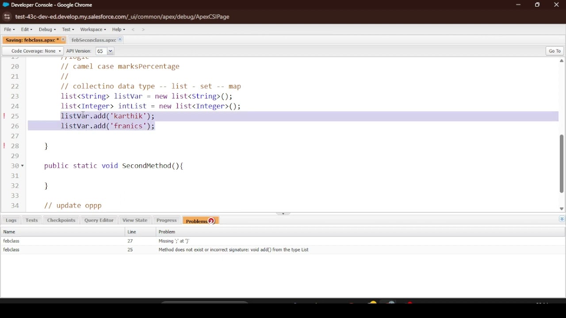Open the File menu

pos(9,30)
